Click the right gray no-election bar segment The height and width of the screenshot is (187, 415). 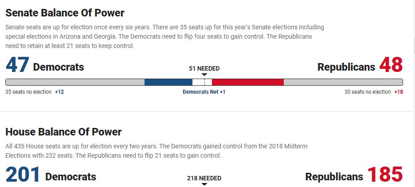coord(343,82)
